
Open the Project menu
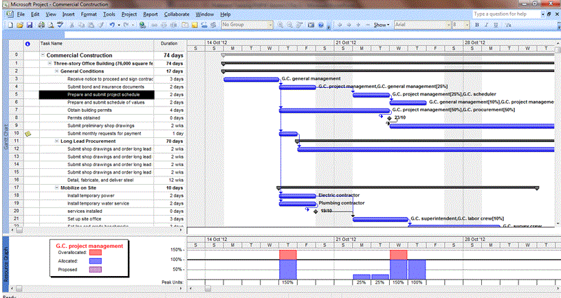point(129,14)
